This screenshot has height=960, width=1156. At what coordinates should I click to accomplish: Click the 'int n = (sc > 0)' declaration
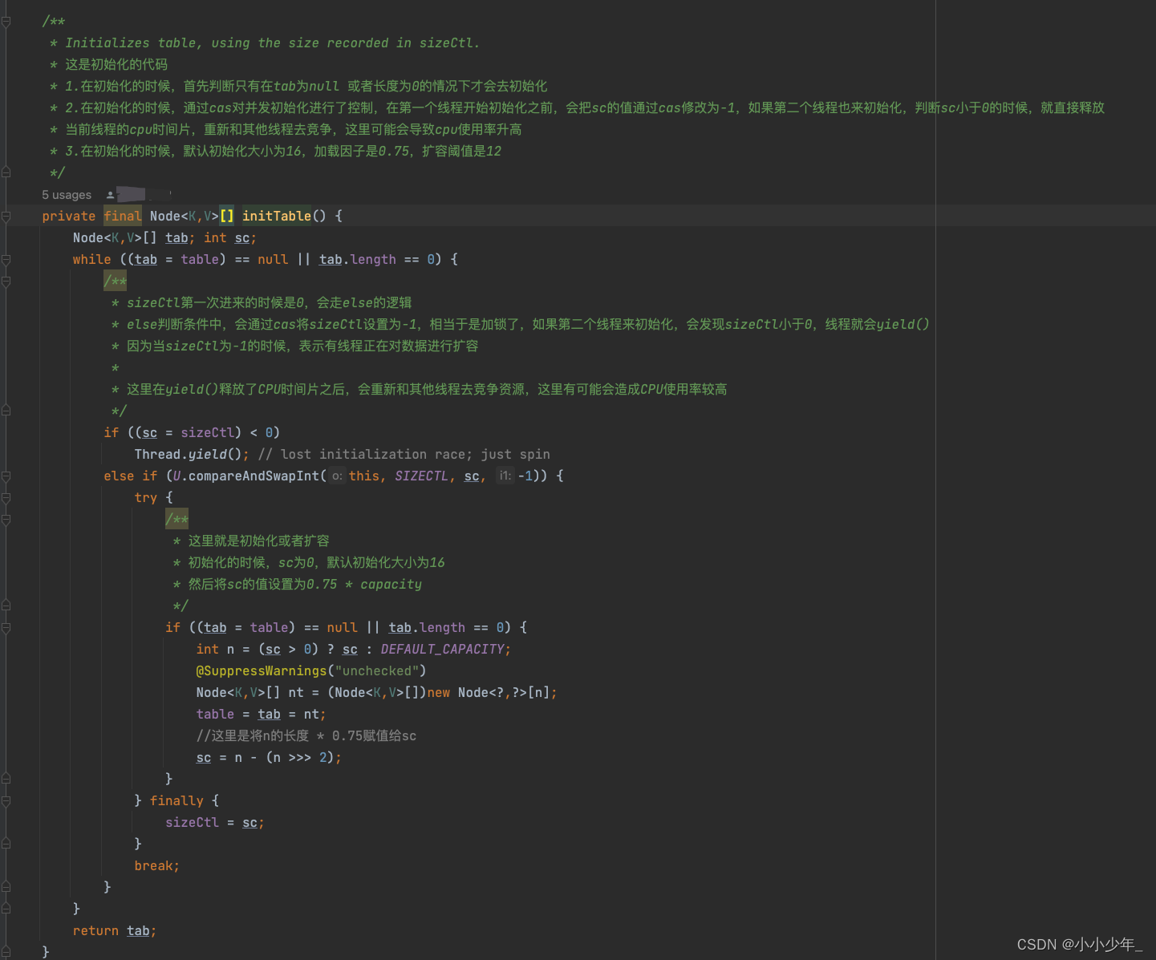point(257,649)
